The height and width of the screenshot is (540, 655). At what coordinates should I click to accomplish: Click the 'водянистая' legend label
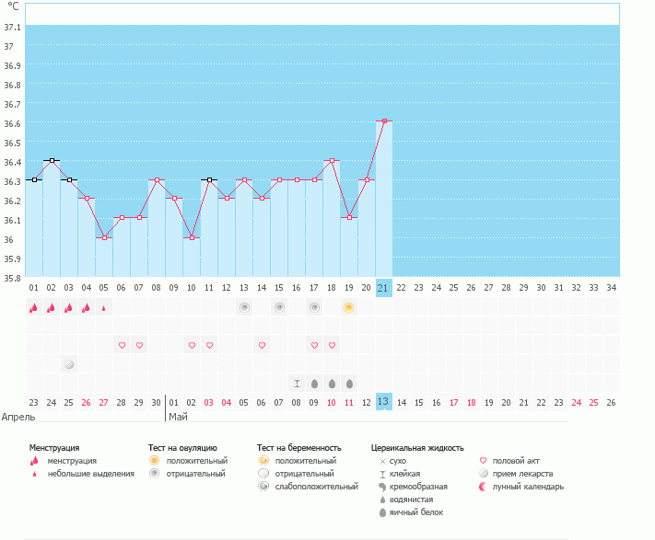point(412,500)
